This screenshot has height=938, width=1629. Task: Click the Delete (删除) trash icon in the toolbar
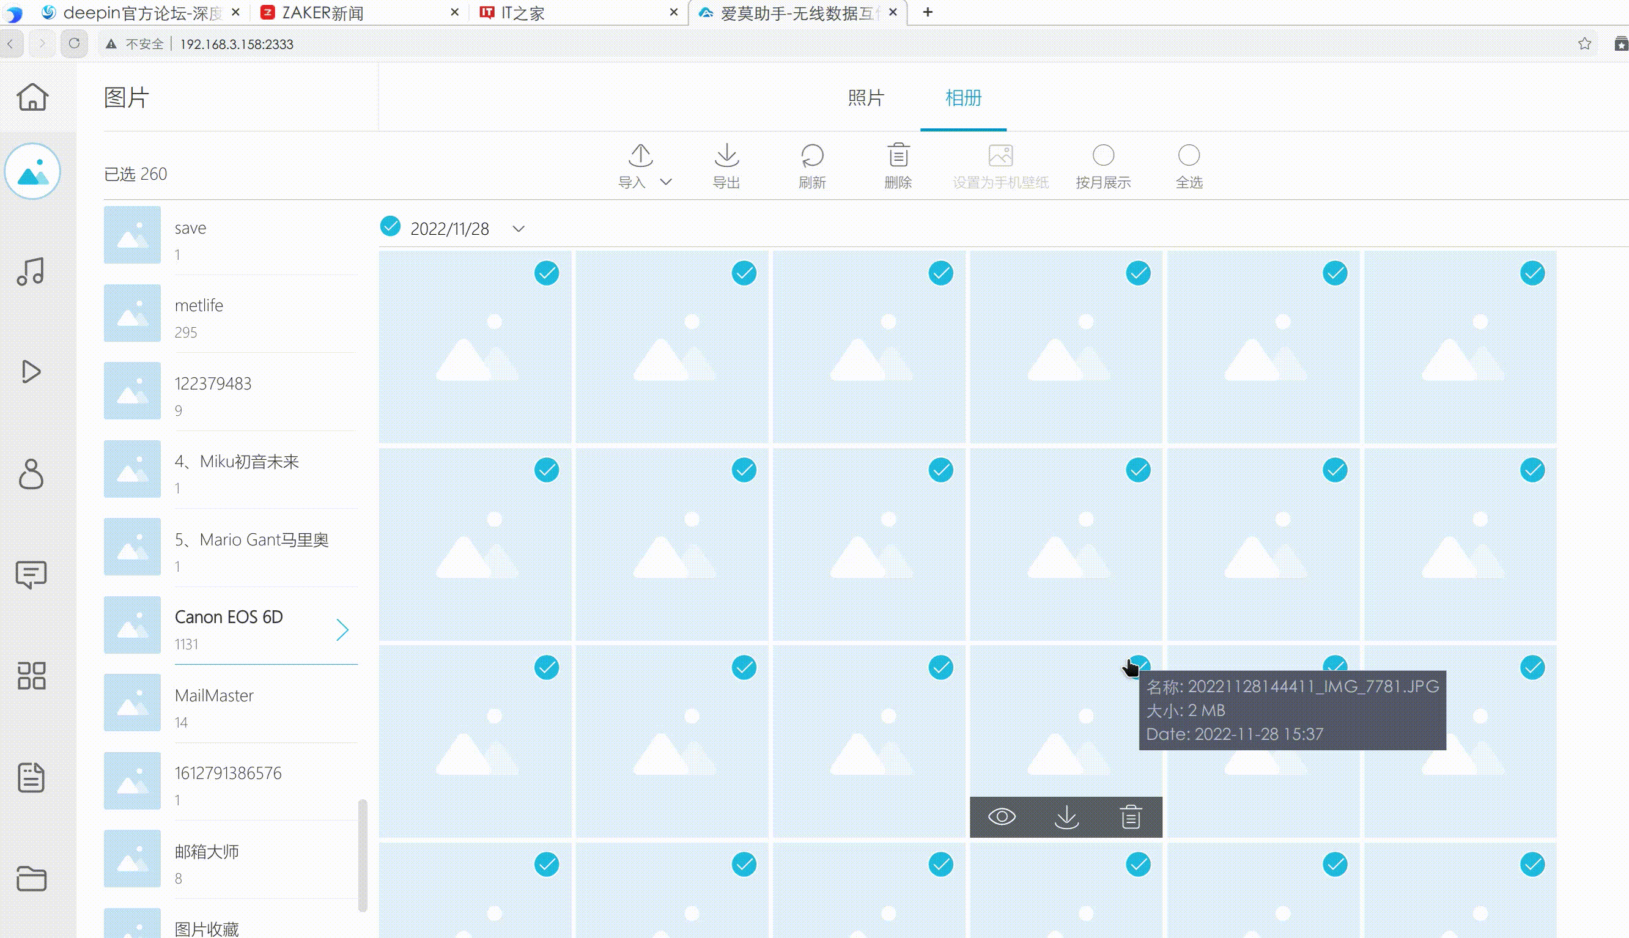tap(898, 156)
